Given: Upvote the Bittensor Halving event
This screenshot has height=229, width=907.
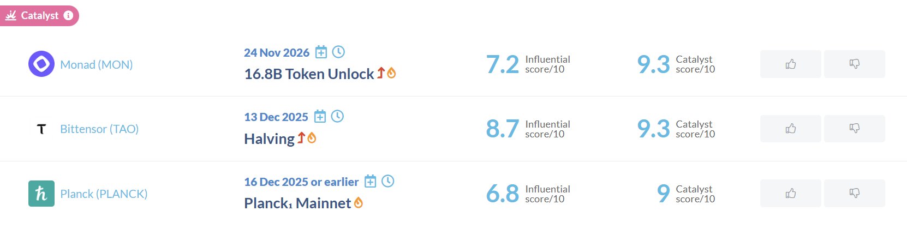Looking at the screenshot, I should click(790, 129).
